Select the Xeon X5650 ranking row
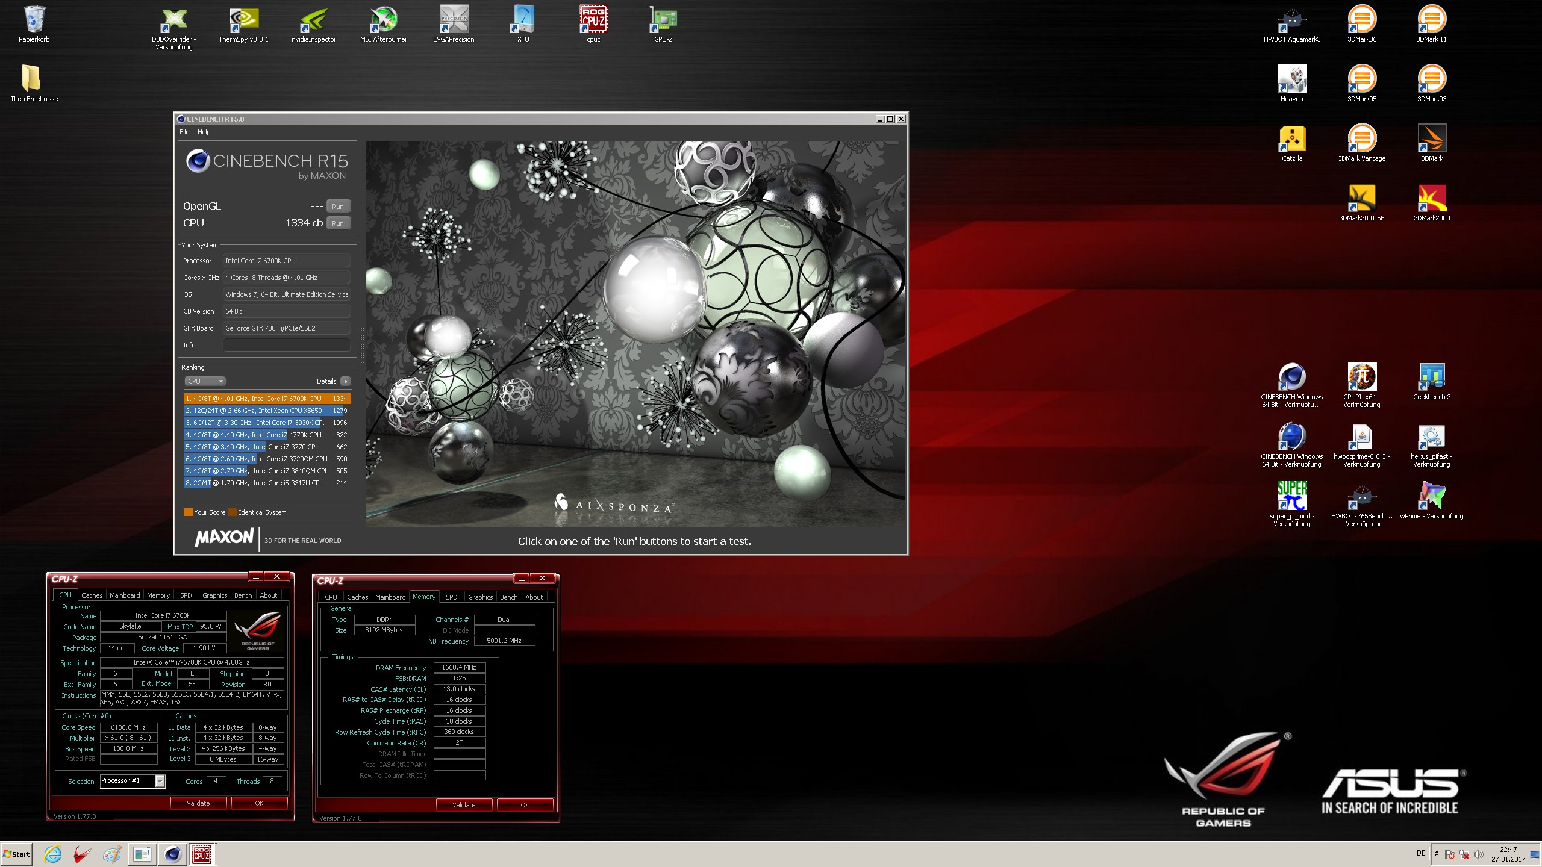 [x=267, y=411]
